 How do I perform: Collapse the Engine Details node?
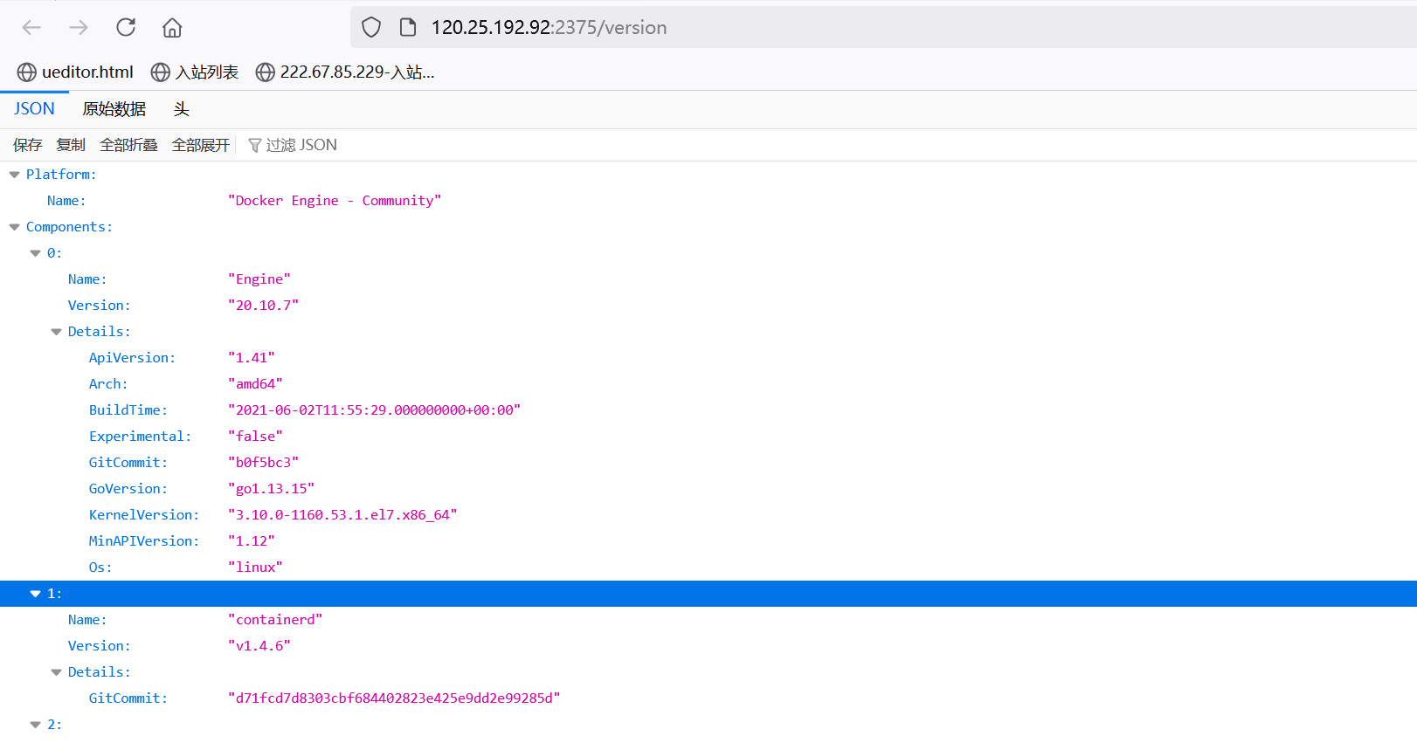(x=57, y=332)
